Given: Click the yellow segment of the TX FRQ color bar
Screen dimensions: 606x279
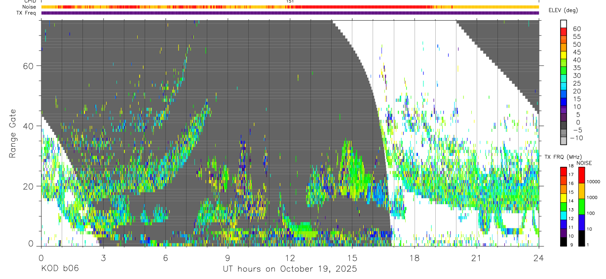Looking at the screenshot, I should (563, 197).
